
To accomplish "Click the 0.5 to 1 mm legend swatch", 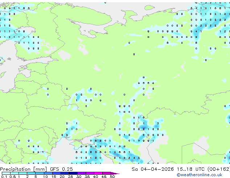I will (15, 173).
